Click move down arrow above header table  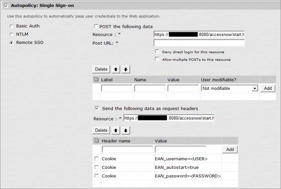[126, 131]
